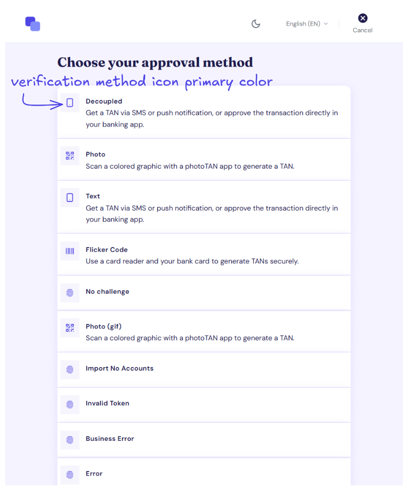Toggle dark mode with the moon icon
This screenshot has width=408, height=490.
[256, 24]
